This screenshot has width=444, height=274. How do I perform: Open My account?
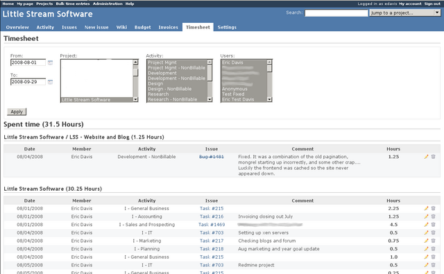410,3
